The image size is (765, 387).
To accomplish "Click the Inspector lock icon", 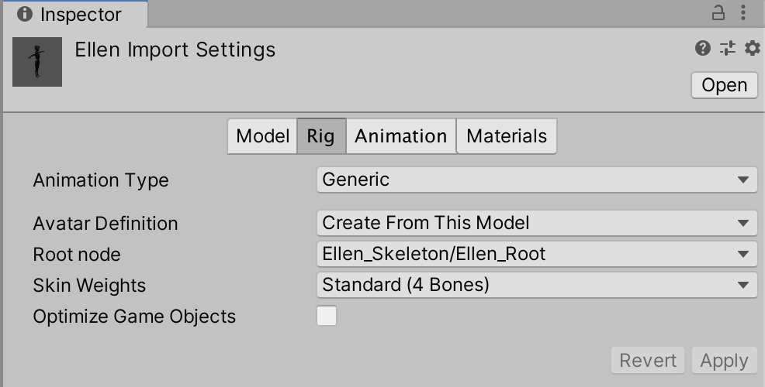I will click(718, 12).
